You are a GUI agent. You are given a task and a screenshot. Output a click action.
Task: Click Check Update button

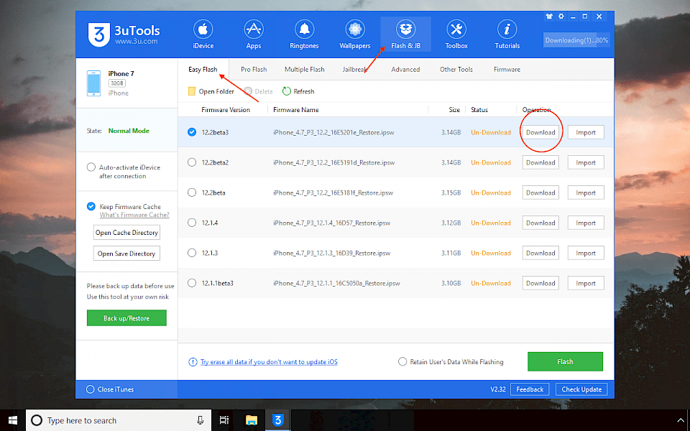[x=581, y=389]
